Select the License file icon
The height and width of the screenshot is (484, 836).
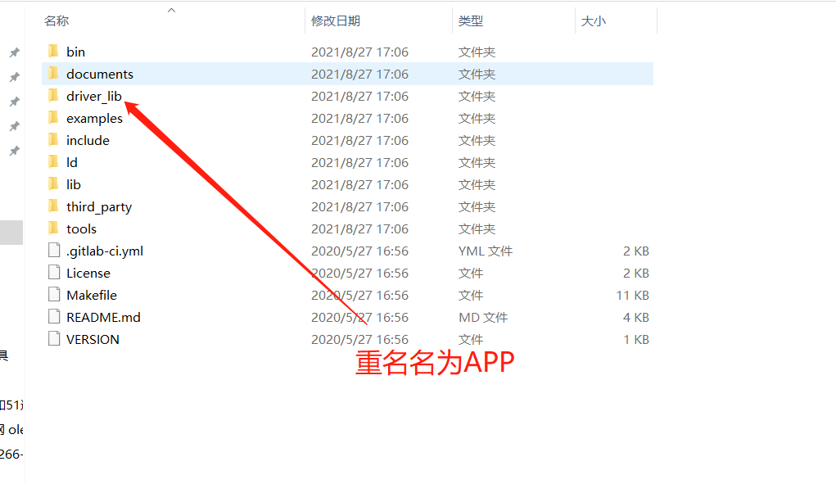click(54, 273)
